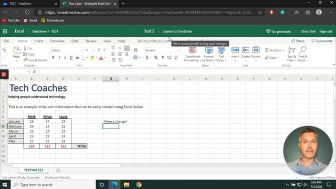The width and height of the screenshot is (336, 189).
Task: Open the font color dropdown arrow
Action: (x=105, y=58)
